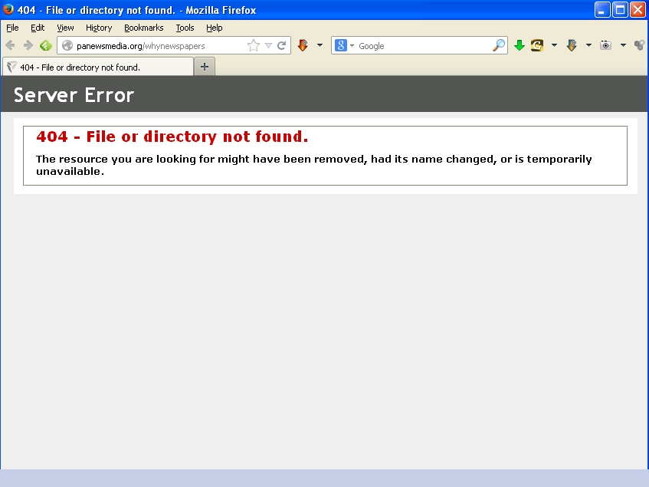The height and width of the screenshot is (487, 649).
Task: Select the '404 - File or directory not found.' tab
Action: click(x=98, y=67)
